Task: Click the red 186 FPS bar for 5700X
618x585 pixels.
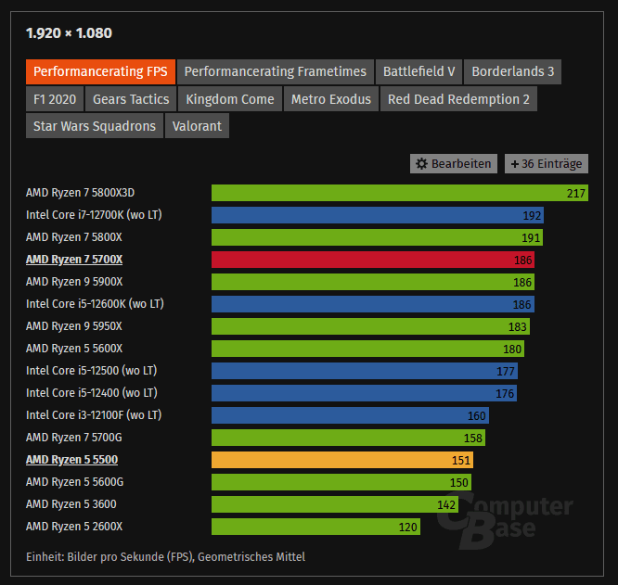Action: click(373, 260)
